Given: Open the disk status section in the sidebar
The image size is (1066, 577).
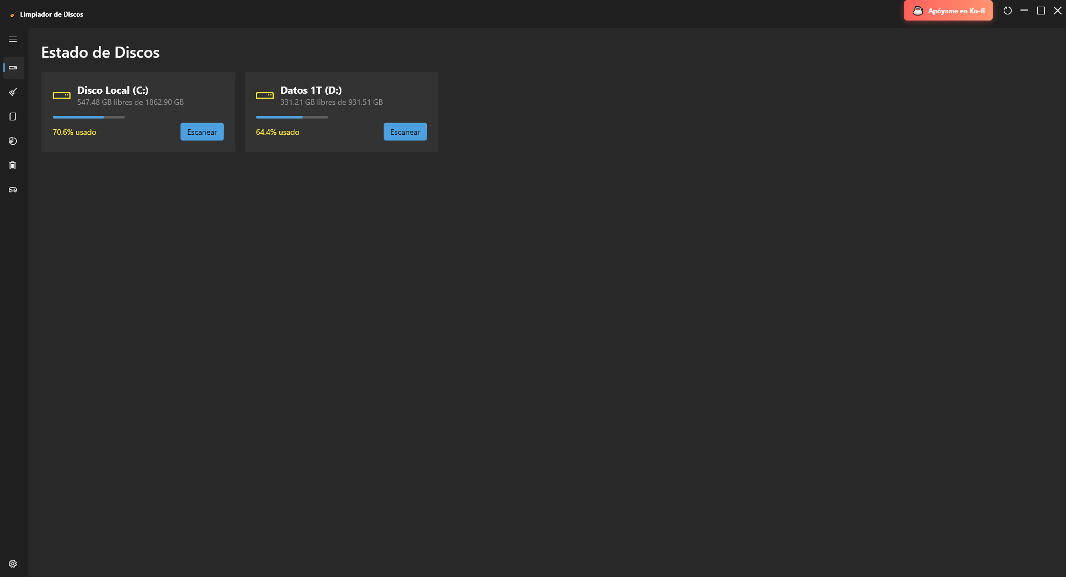Looking at the screenshot, I should click(13, 68).
